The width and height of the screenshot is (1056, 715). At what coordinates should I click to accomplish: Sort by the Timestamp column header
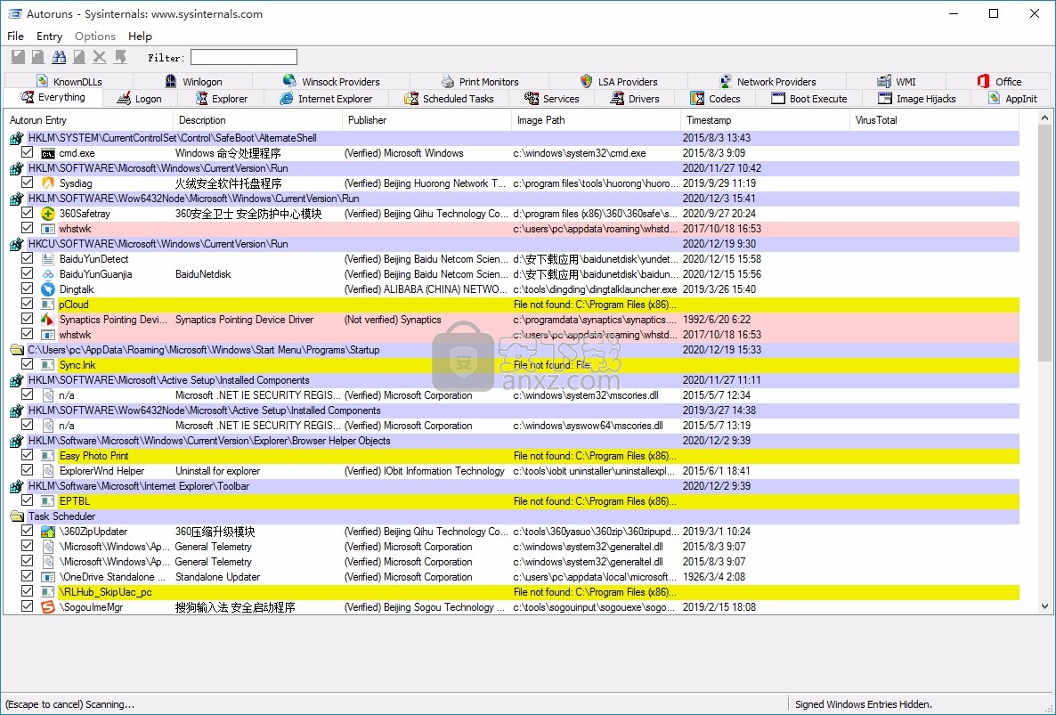(765, 120)
